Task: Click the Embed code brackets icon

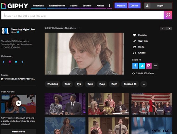Action: (134, 53)
